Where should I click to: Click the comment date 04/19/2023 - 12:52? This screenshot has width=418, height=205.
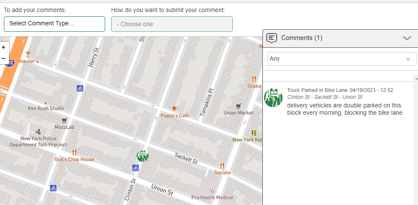pos(371,90)
